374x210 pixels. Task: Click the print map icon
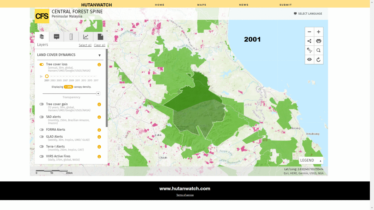click(319, 41)
